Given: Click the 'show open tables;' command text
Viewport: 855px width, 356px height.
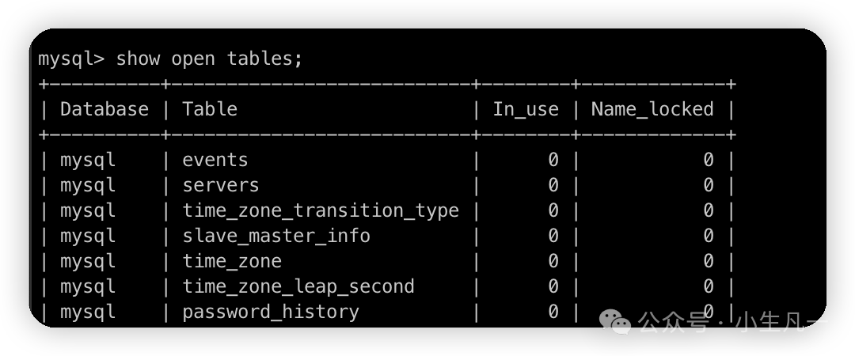Looking at the screenshot, I should point(209,59).
